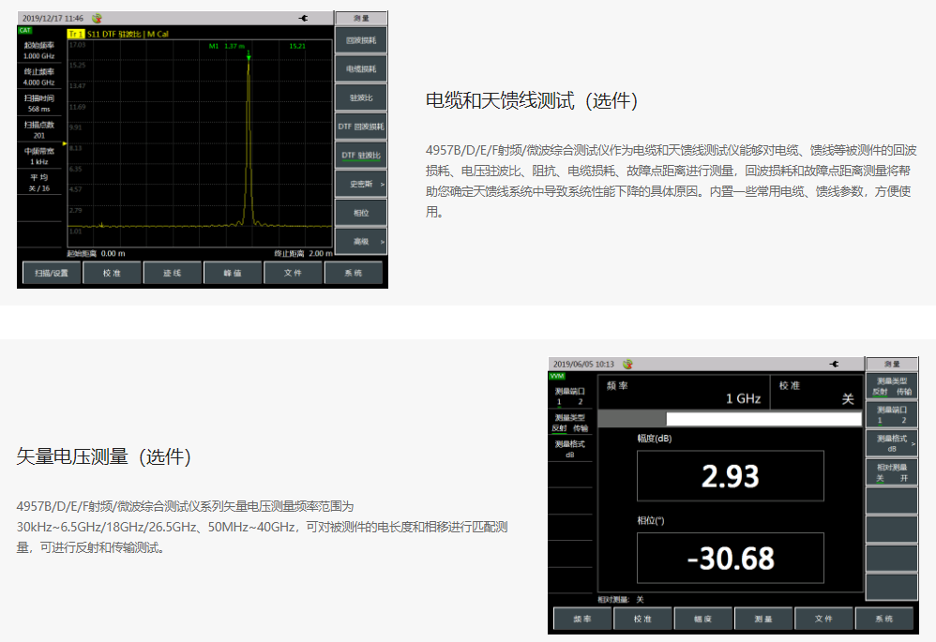Toggle 测量端口 1/2 softkey on the right

pos(890,415)
